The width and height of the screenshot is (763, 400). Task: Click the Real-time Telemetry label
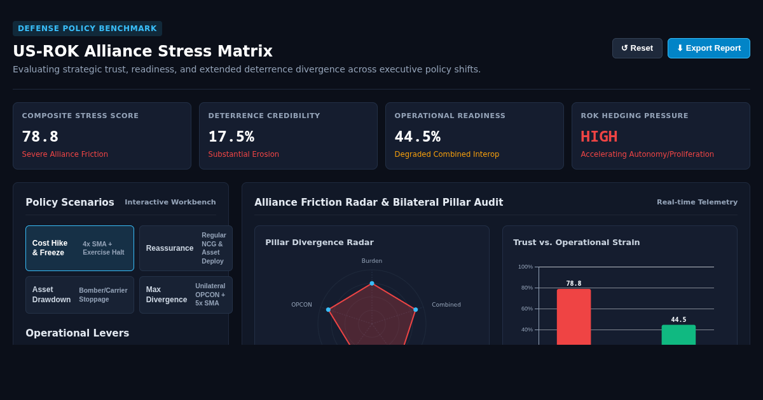[697, 203]
